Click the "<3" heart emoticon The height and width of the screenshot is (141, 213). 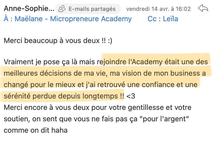tap(131, 96)
